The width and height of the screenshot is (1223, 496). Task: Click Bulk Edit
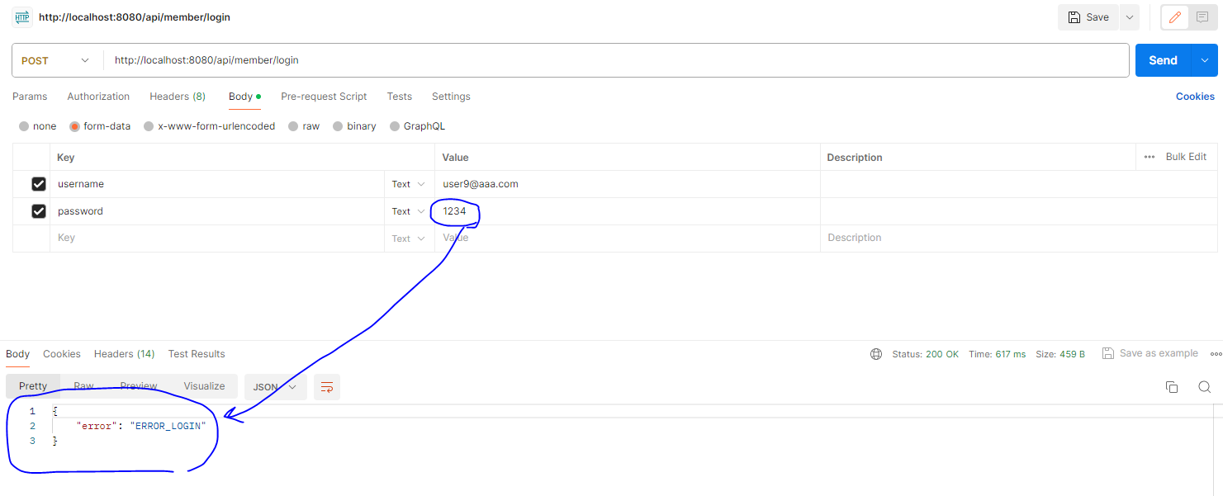coord(1186,157)
